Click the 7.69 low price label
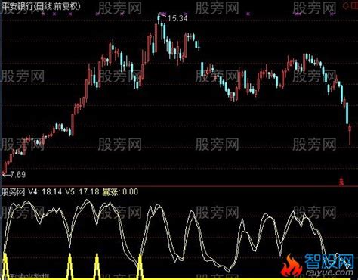The width and height of the screenshot is (358, 280). click(17, 175)
